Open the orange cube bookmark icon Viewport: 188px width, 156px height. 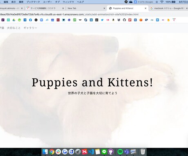click(141, 20)
